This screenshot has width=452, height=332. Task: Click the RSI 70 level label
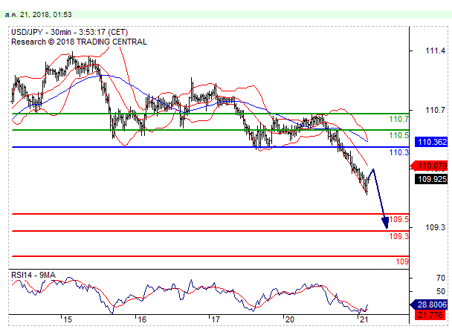[x=440, y=278]
